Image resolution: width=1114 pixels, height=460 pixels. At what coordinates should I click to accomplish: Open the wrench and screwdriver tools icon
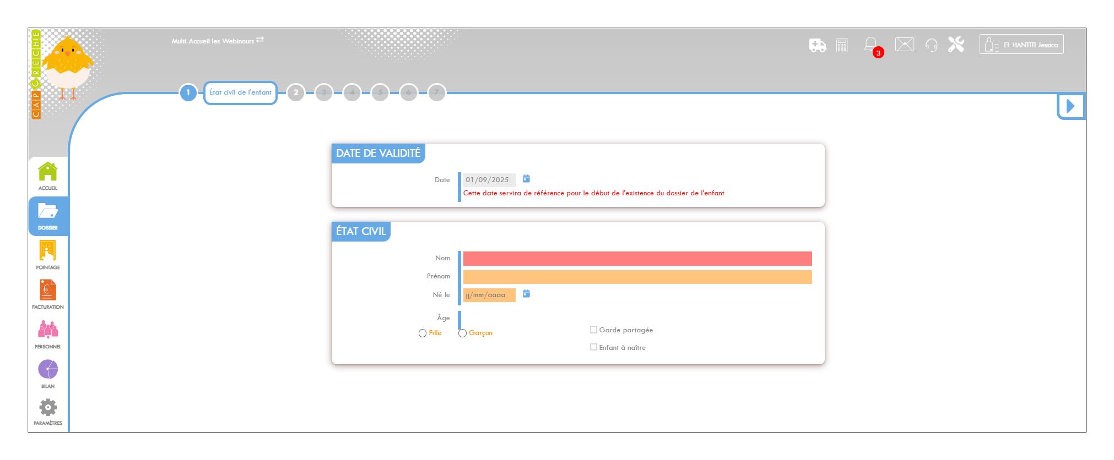[956, 45]
